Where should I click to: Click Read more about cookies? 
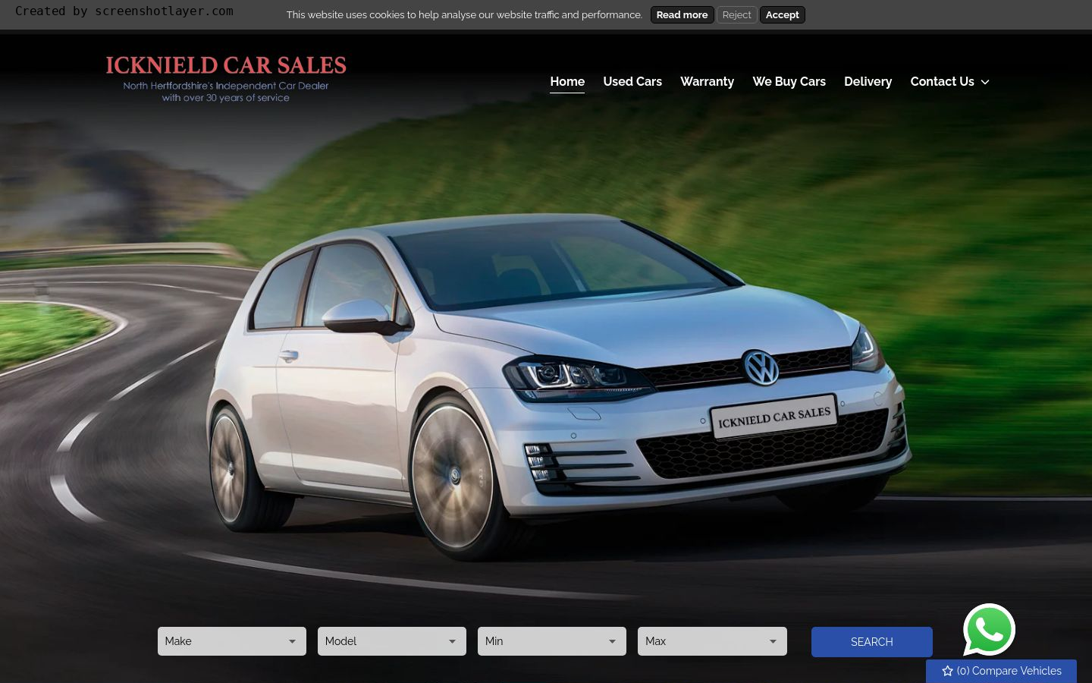click(682, 14)
